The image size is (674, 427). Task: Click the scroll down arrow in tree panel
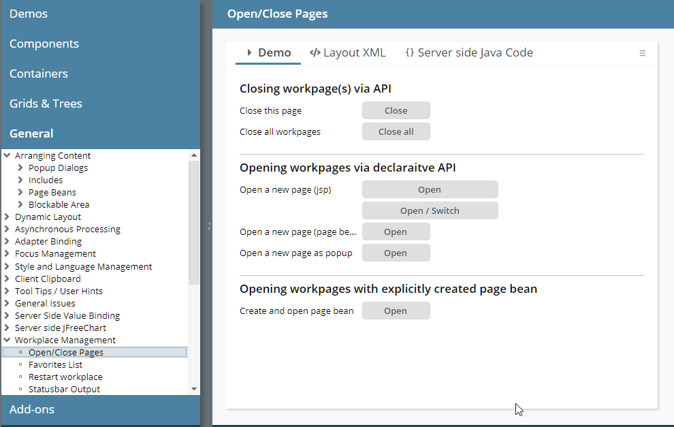[194, 388]
